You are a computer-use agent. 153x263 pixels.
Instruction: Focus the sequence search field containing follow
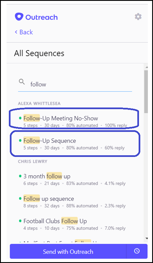coord(75,84)
